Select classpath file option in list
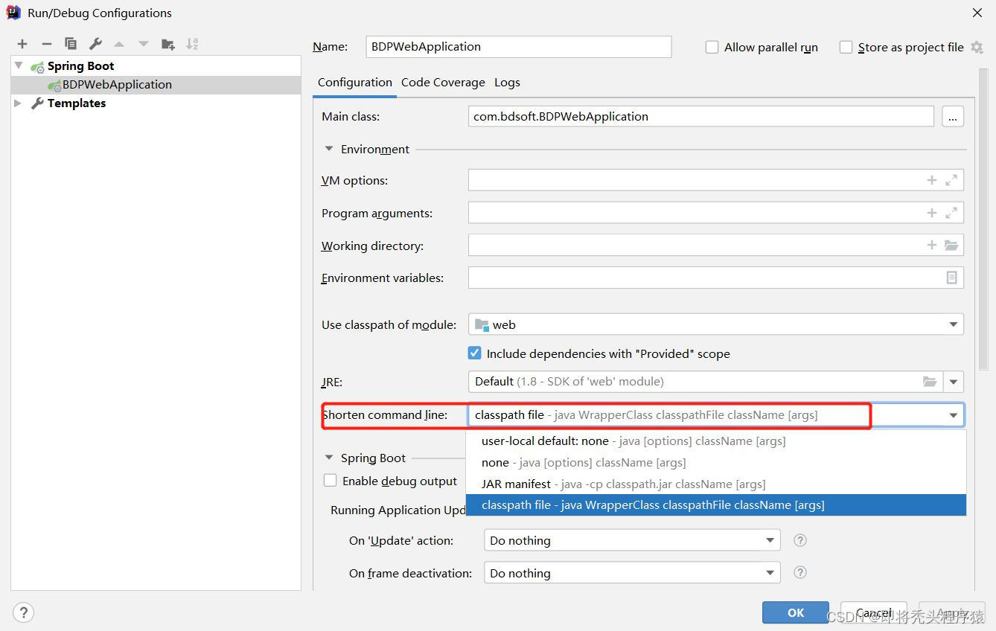Viewport: 996px width, 631px height. 716,505
